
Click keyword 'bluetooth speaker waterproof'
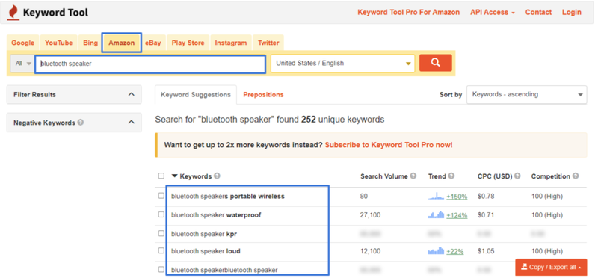[216, 214]
